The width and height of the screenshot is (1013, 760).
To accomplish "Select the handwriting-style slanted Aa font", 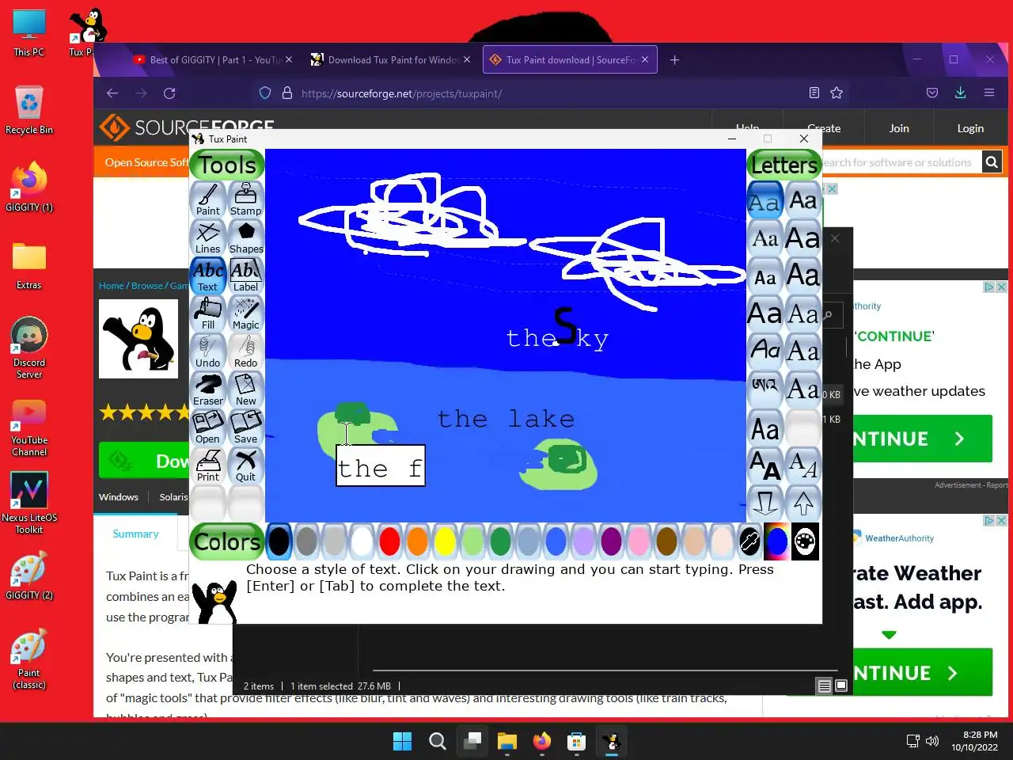I will pyautogui.click(x=765, y=351).
